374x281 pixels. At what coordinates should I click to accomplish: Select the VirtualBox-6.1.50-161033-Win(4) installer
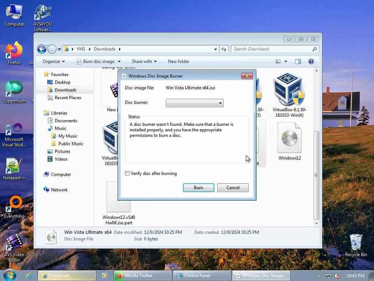click(x=289, y=95)
